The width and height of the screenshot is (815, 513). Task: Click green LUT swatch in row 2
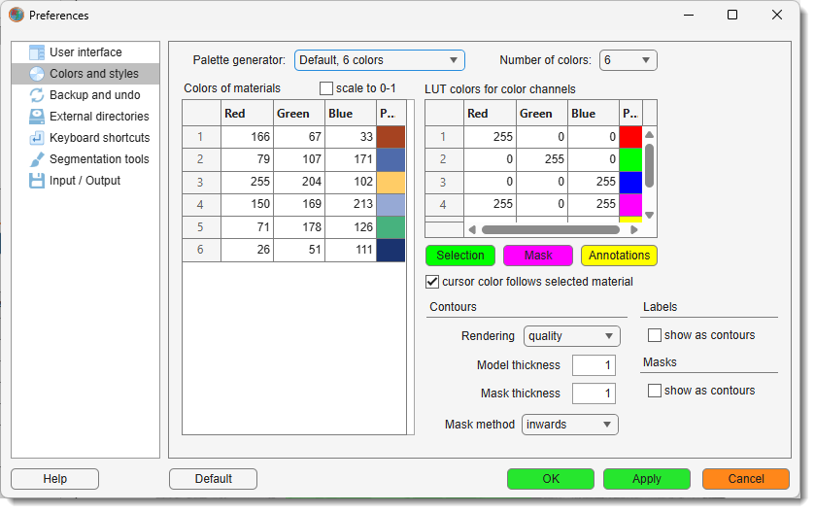pyautogui.click(x=630, y=159)
